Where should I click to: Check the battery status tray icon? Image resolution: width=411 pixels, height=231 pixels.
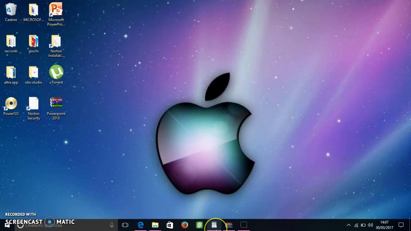(x=363, y=225)
